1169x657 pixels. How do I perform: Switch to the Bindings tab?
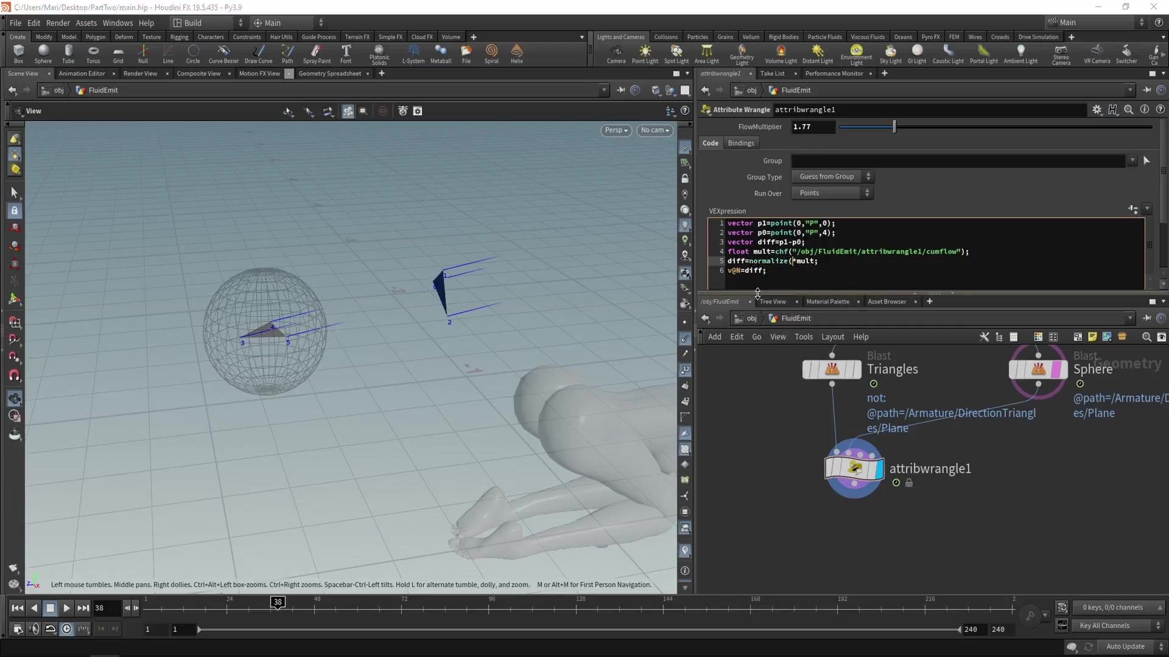[740, 143]
